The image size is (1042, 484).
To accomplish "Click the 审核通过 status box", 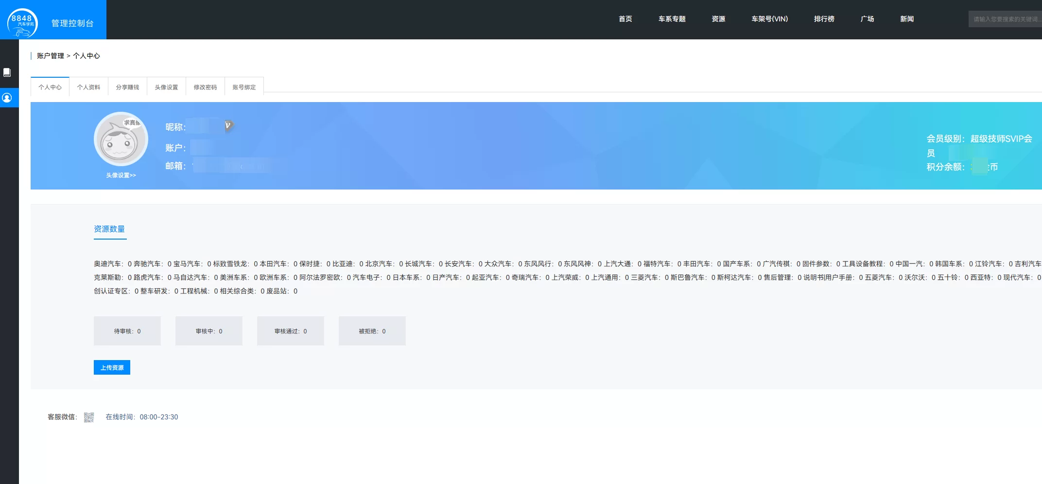I will (x=291, y=331).
